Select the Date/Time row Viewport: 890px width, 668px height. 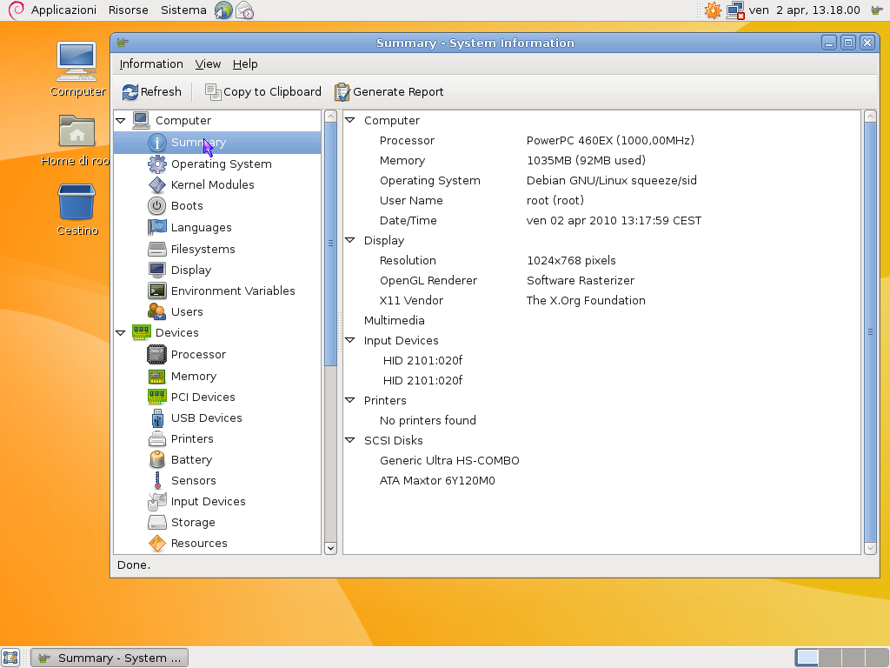[x=601, y=220]
